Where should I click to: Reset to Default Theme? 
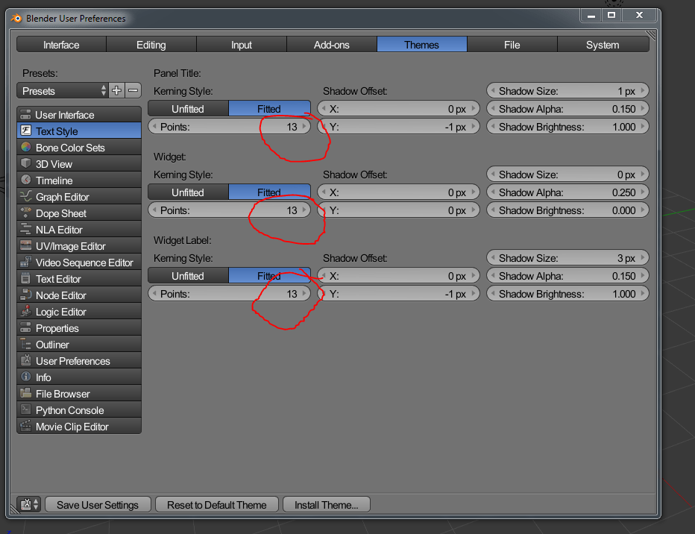(216, 504)
